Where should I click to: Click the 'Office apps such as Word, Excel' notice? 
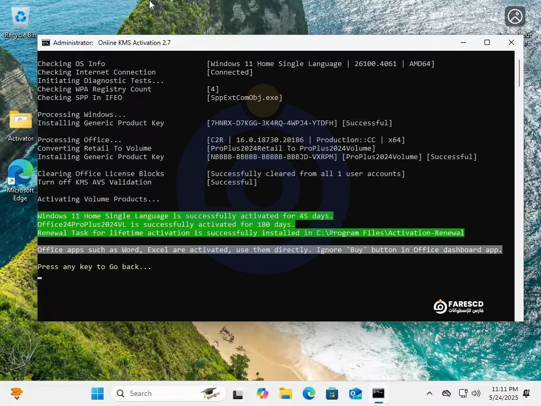pyautogui.click(x=270, y=250)
